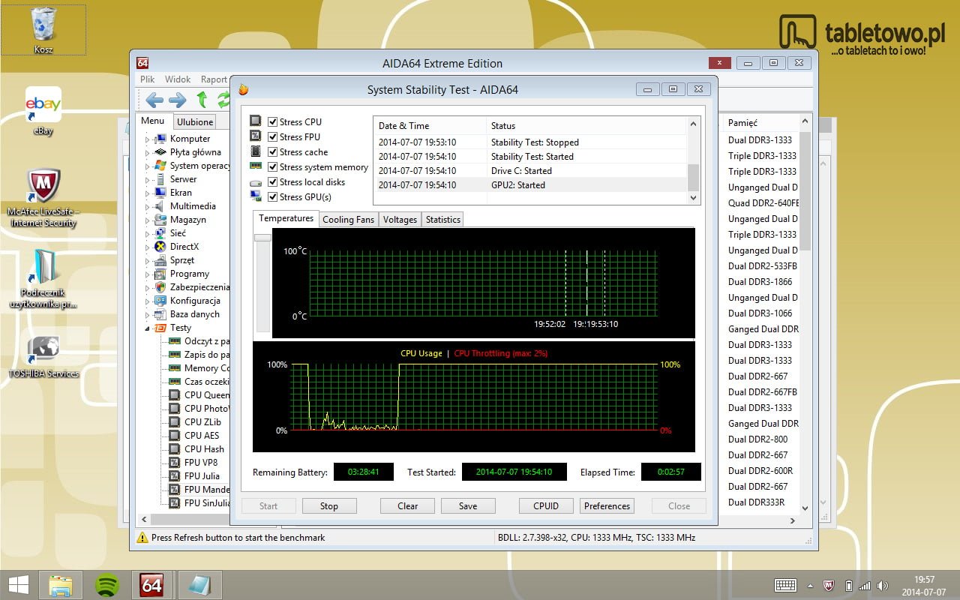
Task: Expand the Programy tree node
Action: [147, 274]
